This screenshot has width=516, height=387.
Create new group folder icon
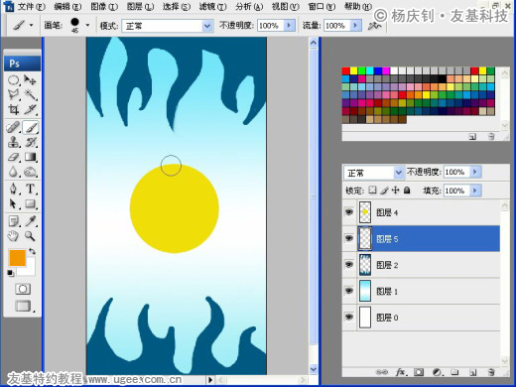454,372
